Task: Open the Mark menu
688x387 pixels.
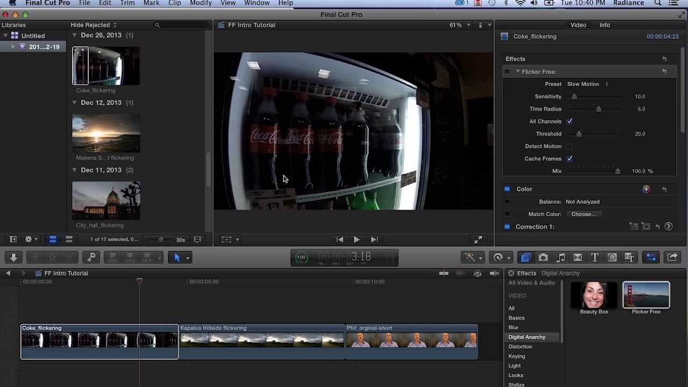Action: (x=151, y=3)
